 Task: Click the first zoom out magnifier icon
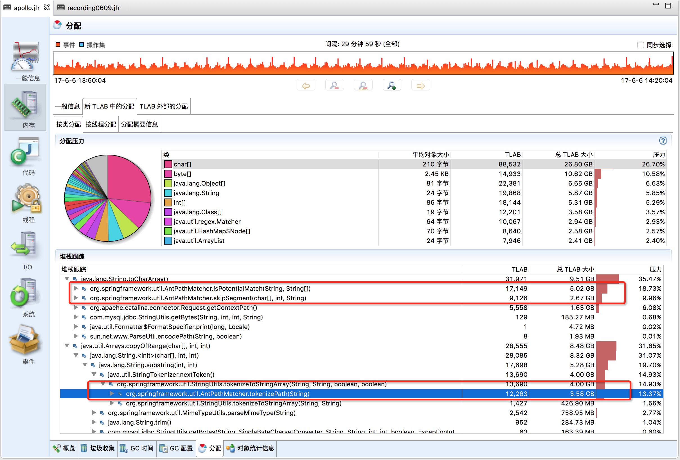334,85
